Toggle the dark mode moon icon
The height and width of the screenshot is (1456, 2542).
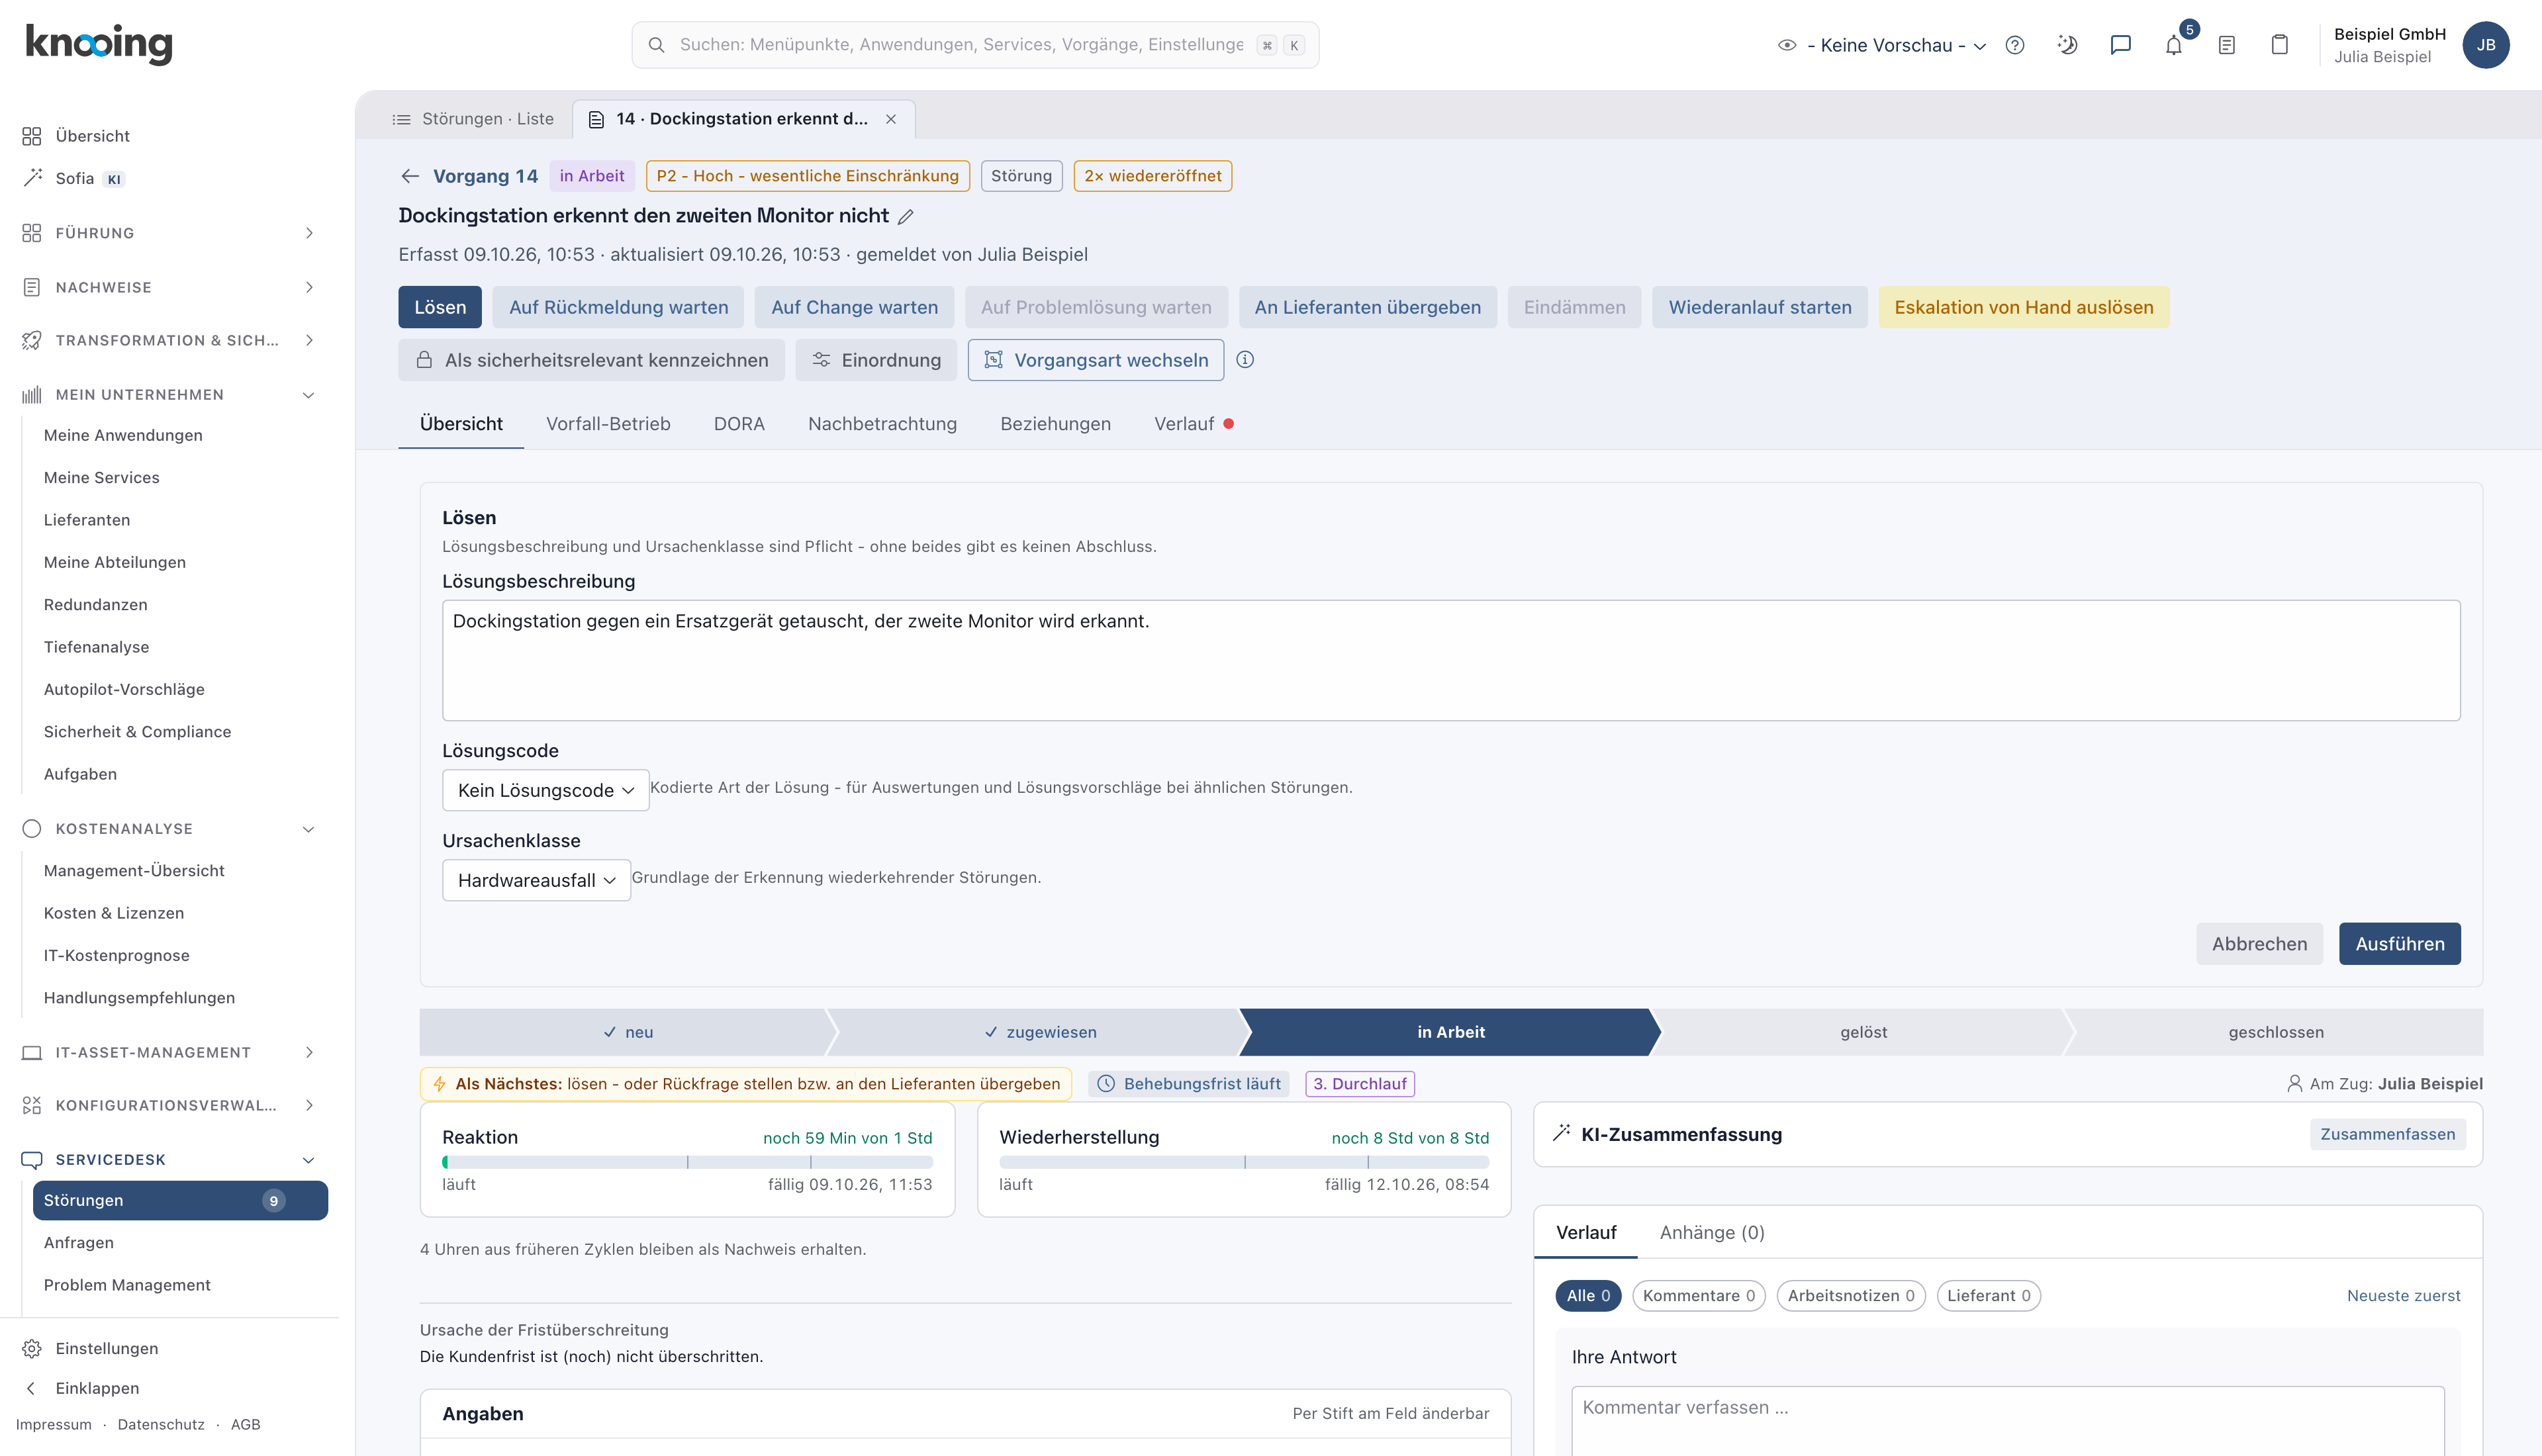tap(2067, 45)
